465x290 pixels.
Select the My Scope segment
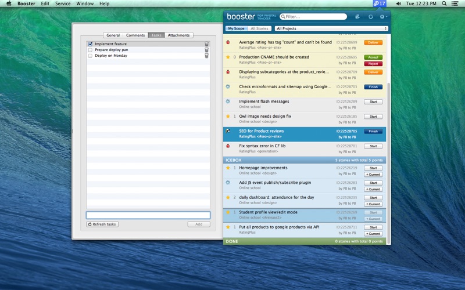(x=236, y=28)
